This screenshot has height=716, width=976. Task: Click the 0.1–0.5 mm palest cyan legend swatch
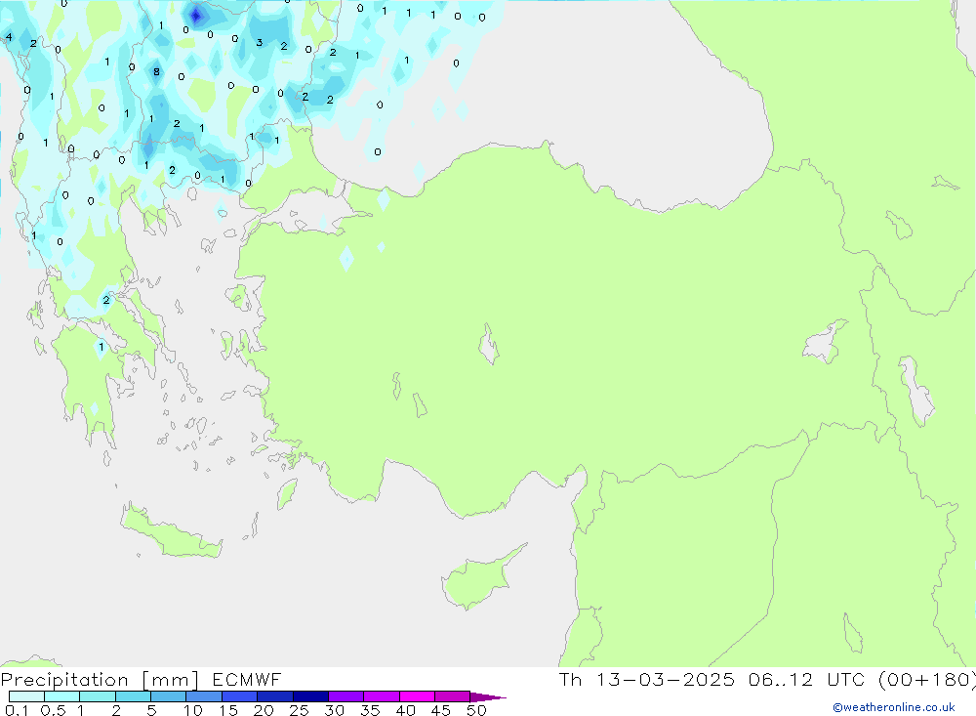click(26, 696)
